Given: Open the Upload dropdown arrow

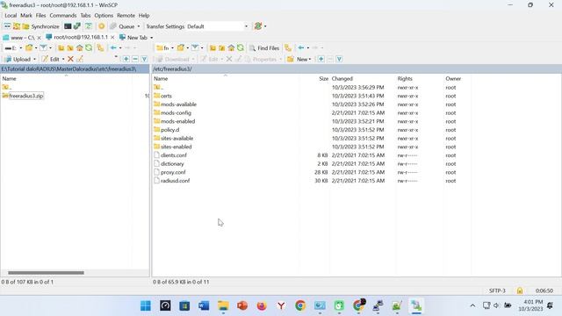Looking at the screenshot, I should pos(34,59).
